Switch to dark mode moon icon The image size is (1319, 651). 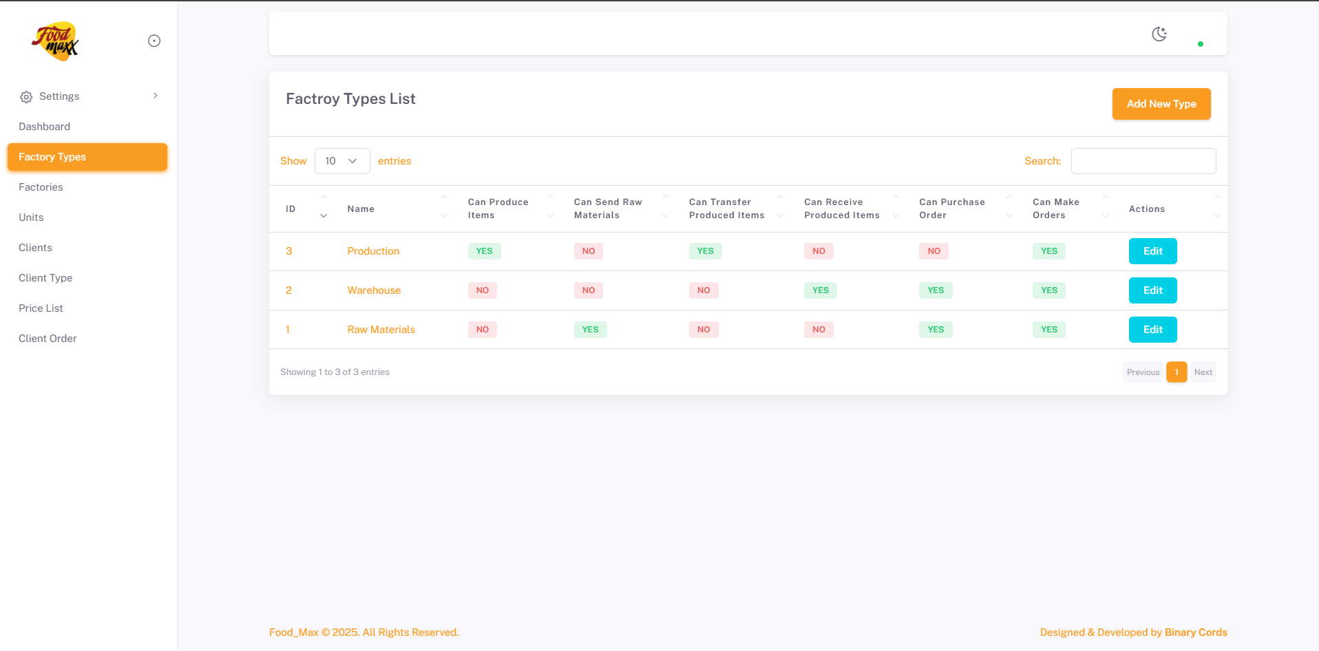[1159, 34]
